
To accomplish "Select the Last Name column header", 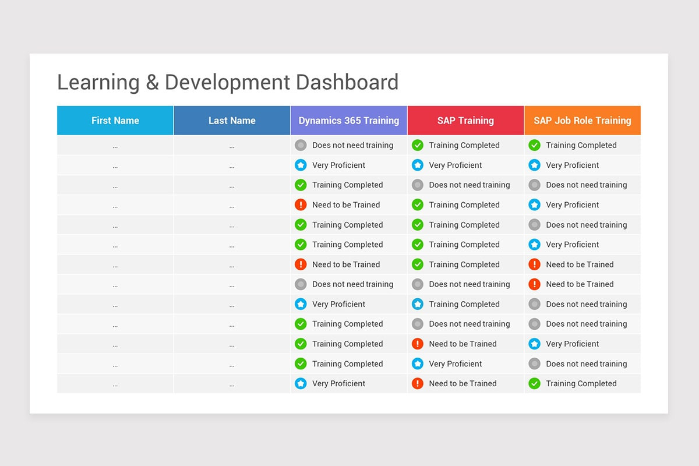I will click(x=232, y=121).
